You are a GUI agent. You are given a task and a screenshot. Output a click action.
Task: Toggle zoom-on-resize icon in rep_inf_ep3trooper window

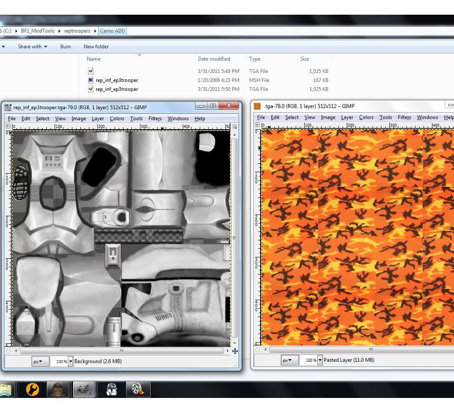235,127
